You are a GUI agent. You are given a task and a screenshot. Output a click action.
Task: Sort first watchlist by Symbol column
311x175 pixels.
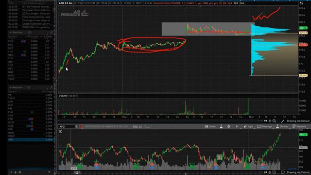point(13,37)
